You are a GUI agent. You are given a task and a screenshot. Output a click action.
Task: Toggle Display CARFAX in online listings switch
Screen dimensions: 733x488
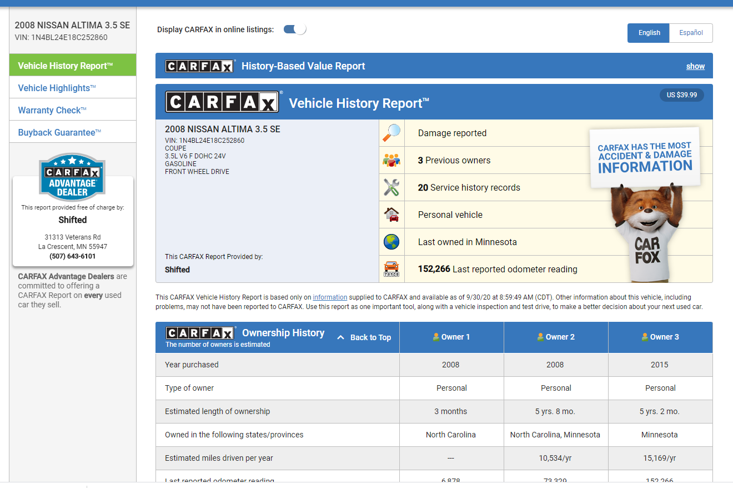[x=295, y=29]
